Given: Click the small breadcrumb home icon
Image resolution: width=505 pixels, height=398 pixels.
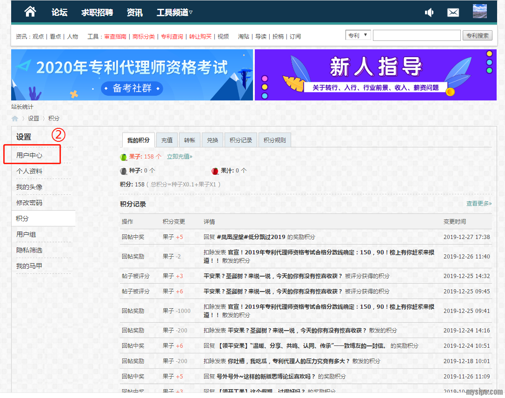Looking at the screenshot, I should click(15, 119).
